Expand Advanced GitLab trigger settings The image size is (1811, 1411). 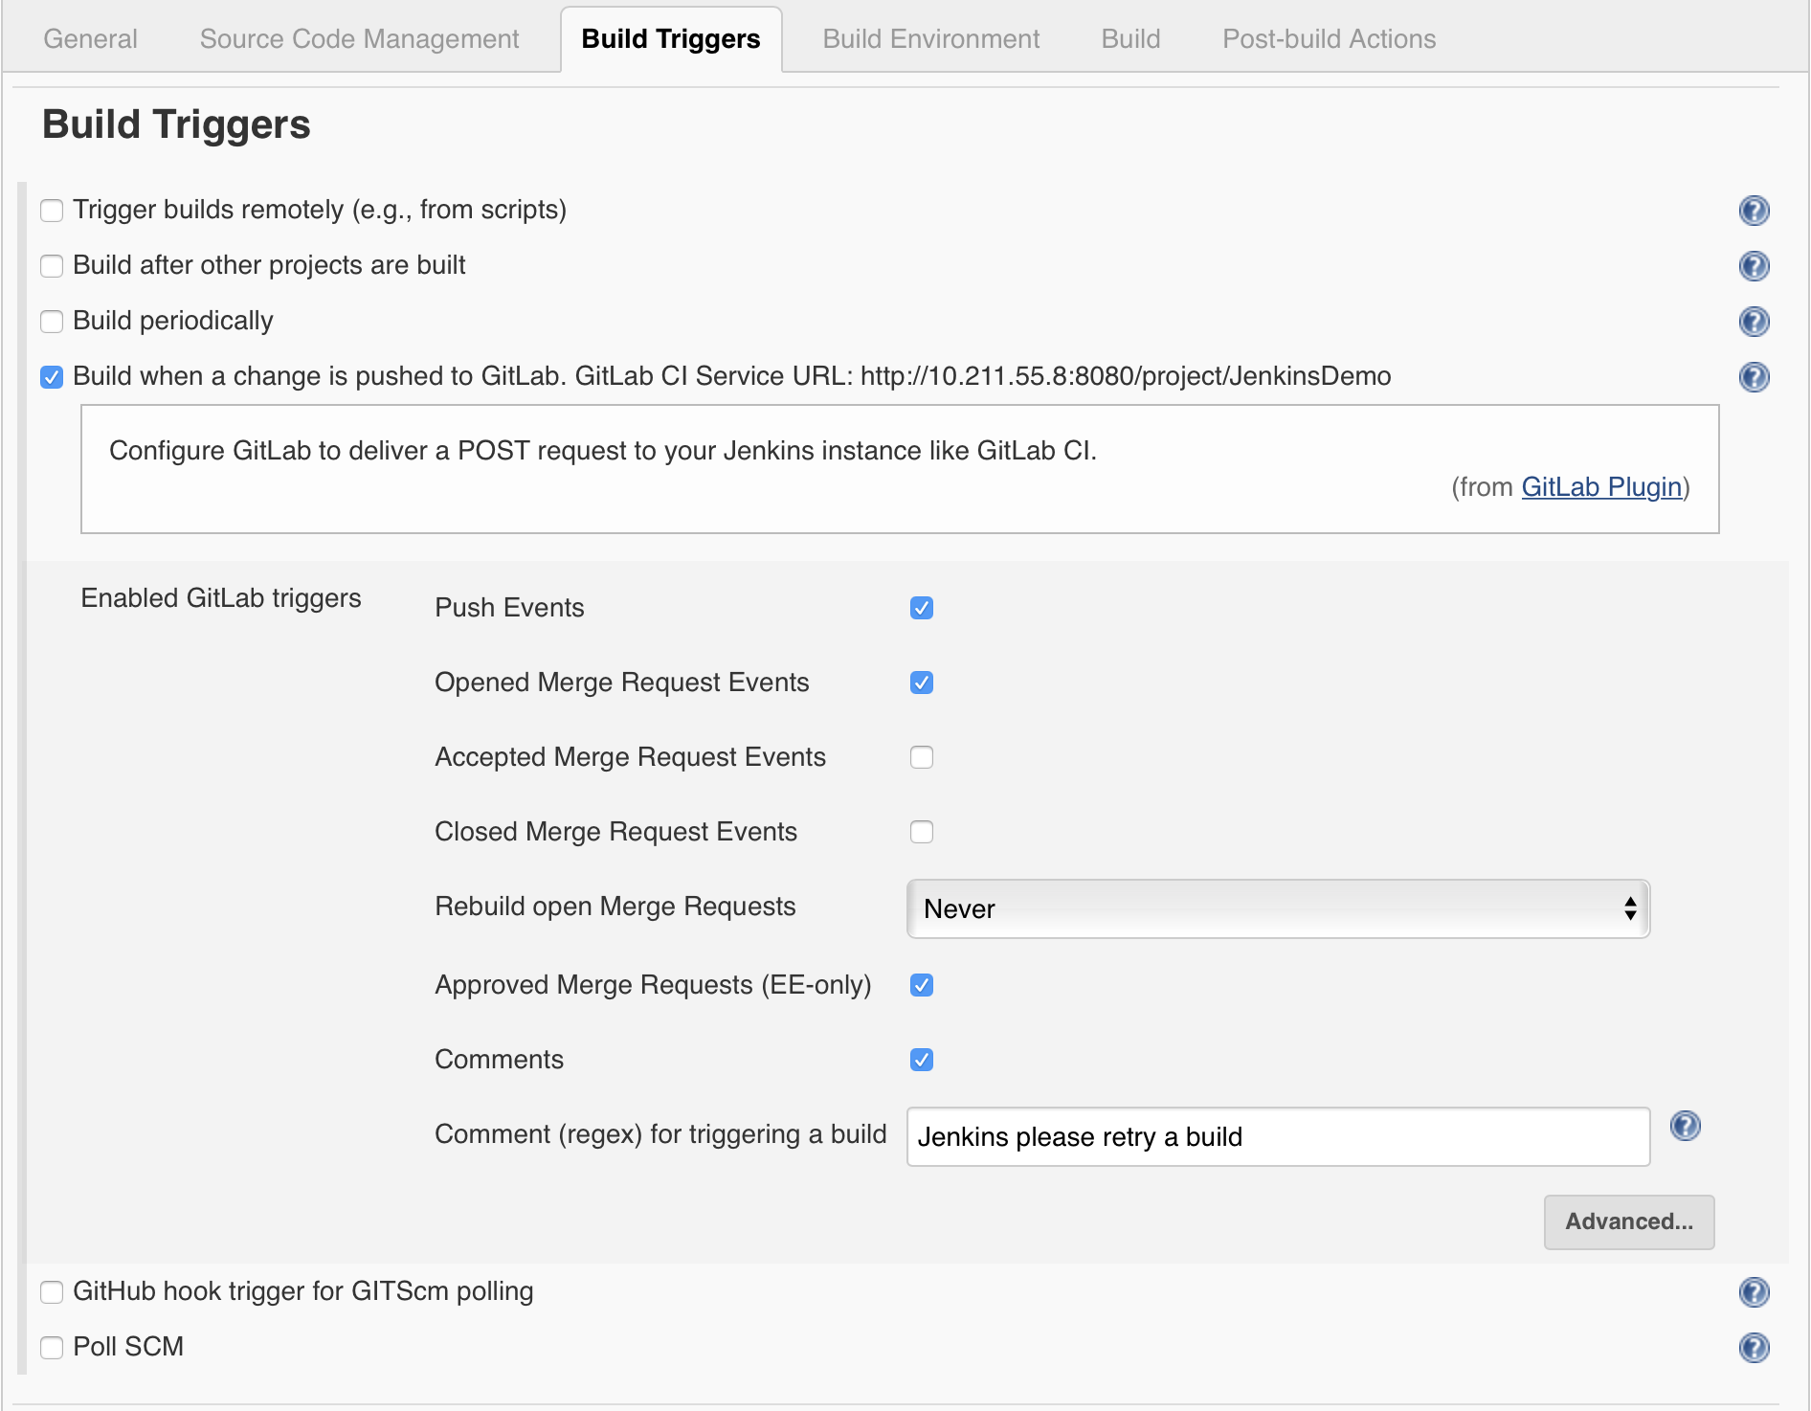click(x=1628, y=1222)
